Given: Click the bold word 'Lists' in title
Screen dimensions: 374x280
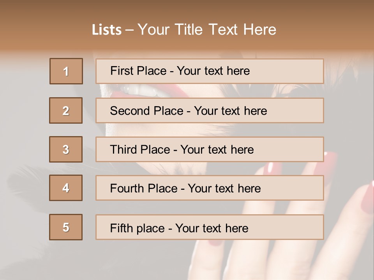Looking at the screenshot, I should pyautogui.click(x=106, y=30).
